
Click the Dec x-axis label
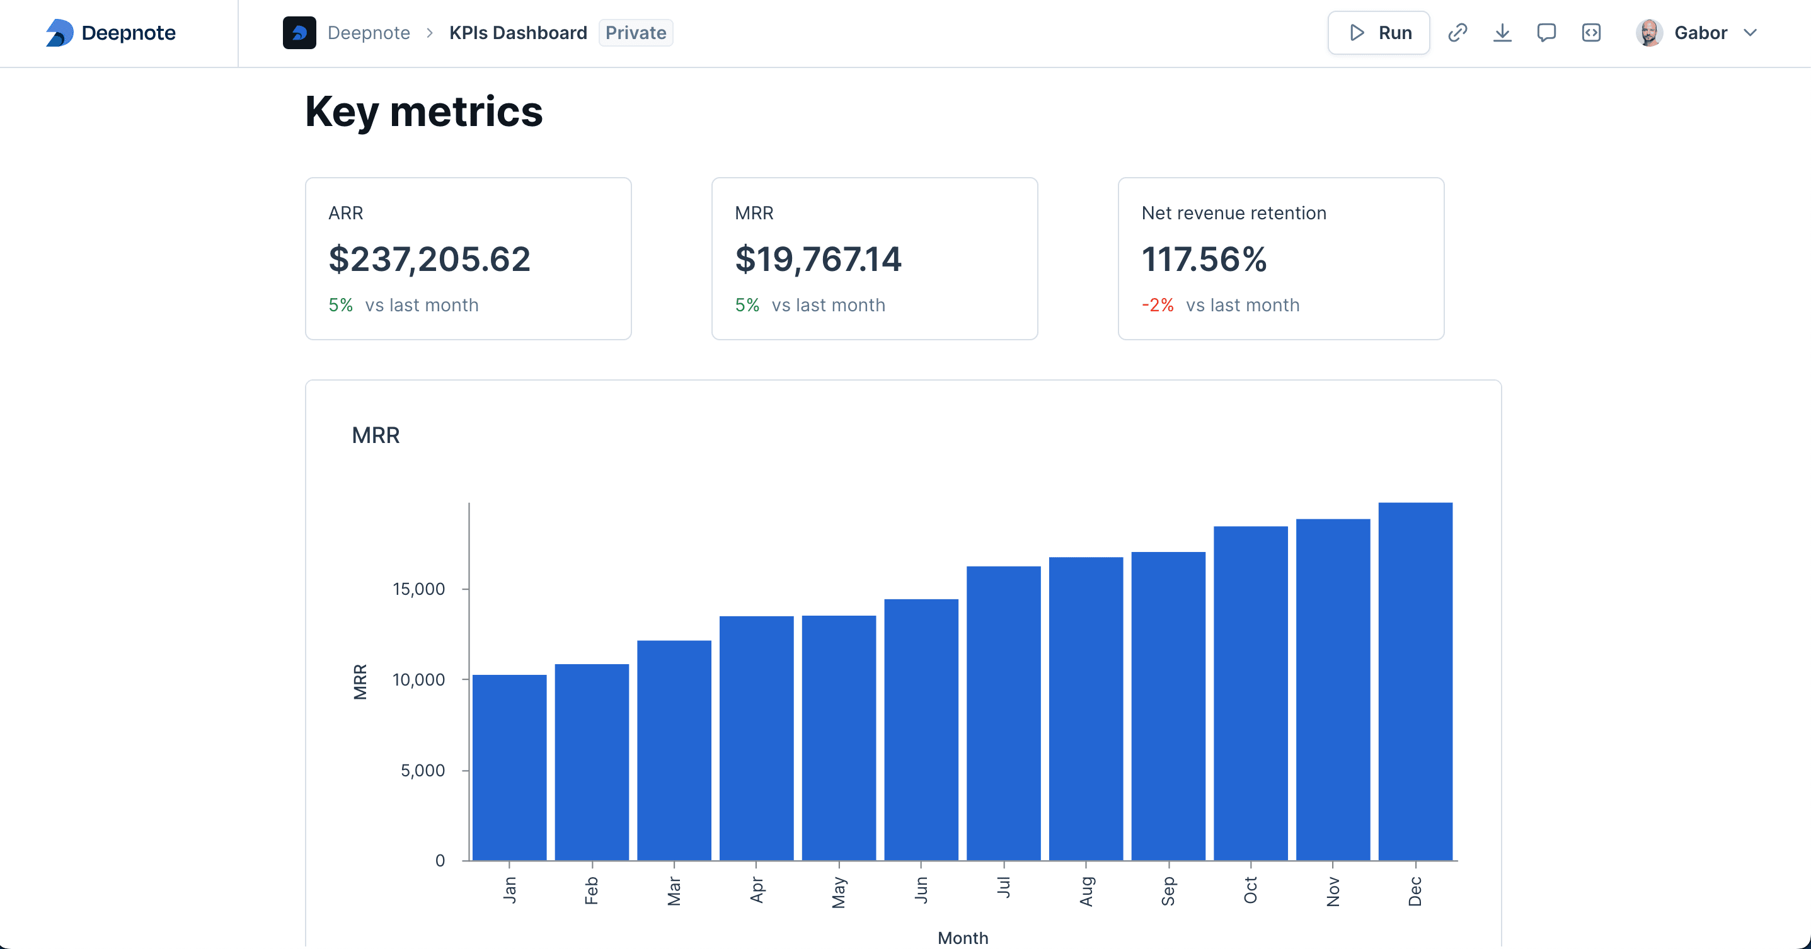click(x=1415, y=892)
